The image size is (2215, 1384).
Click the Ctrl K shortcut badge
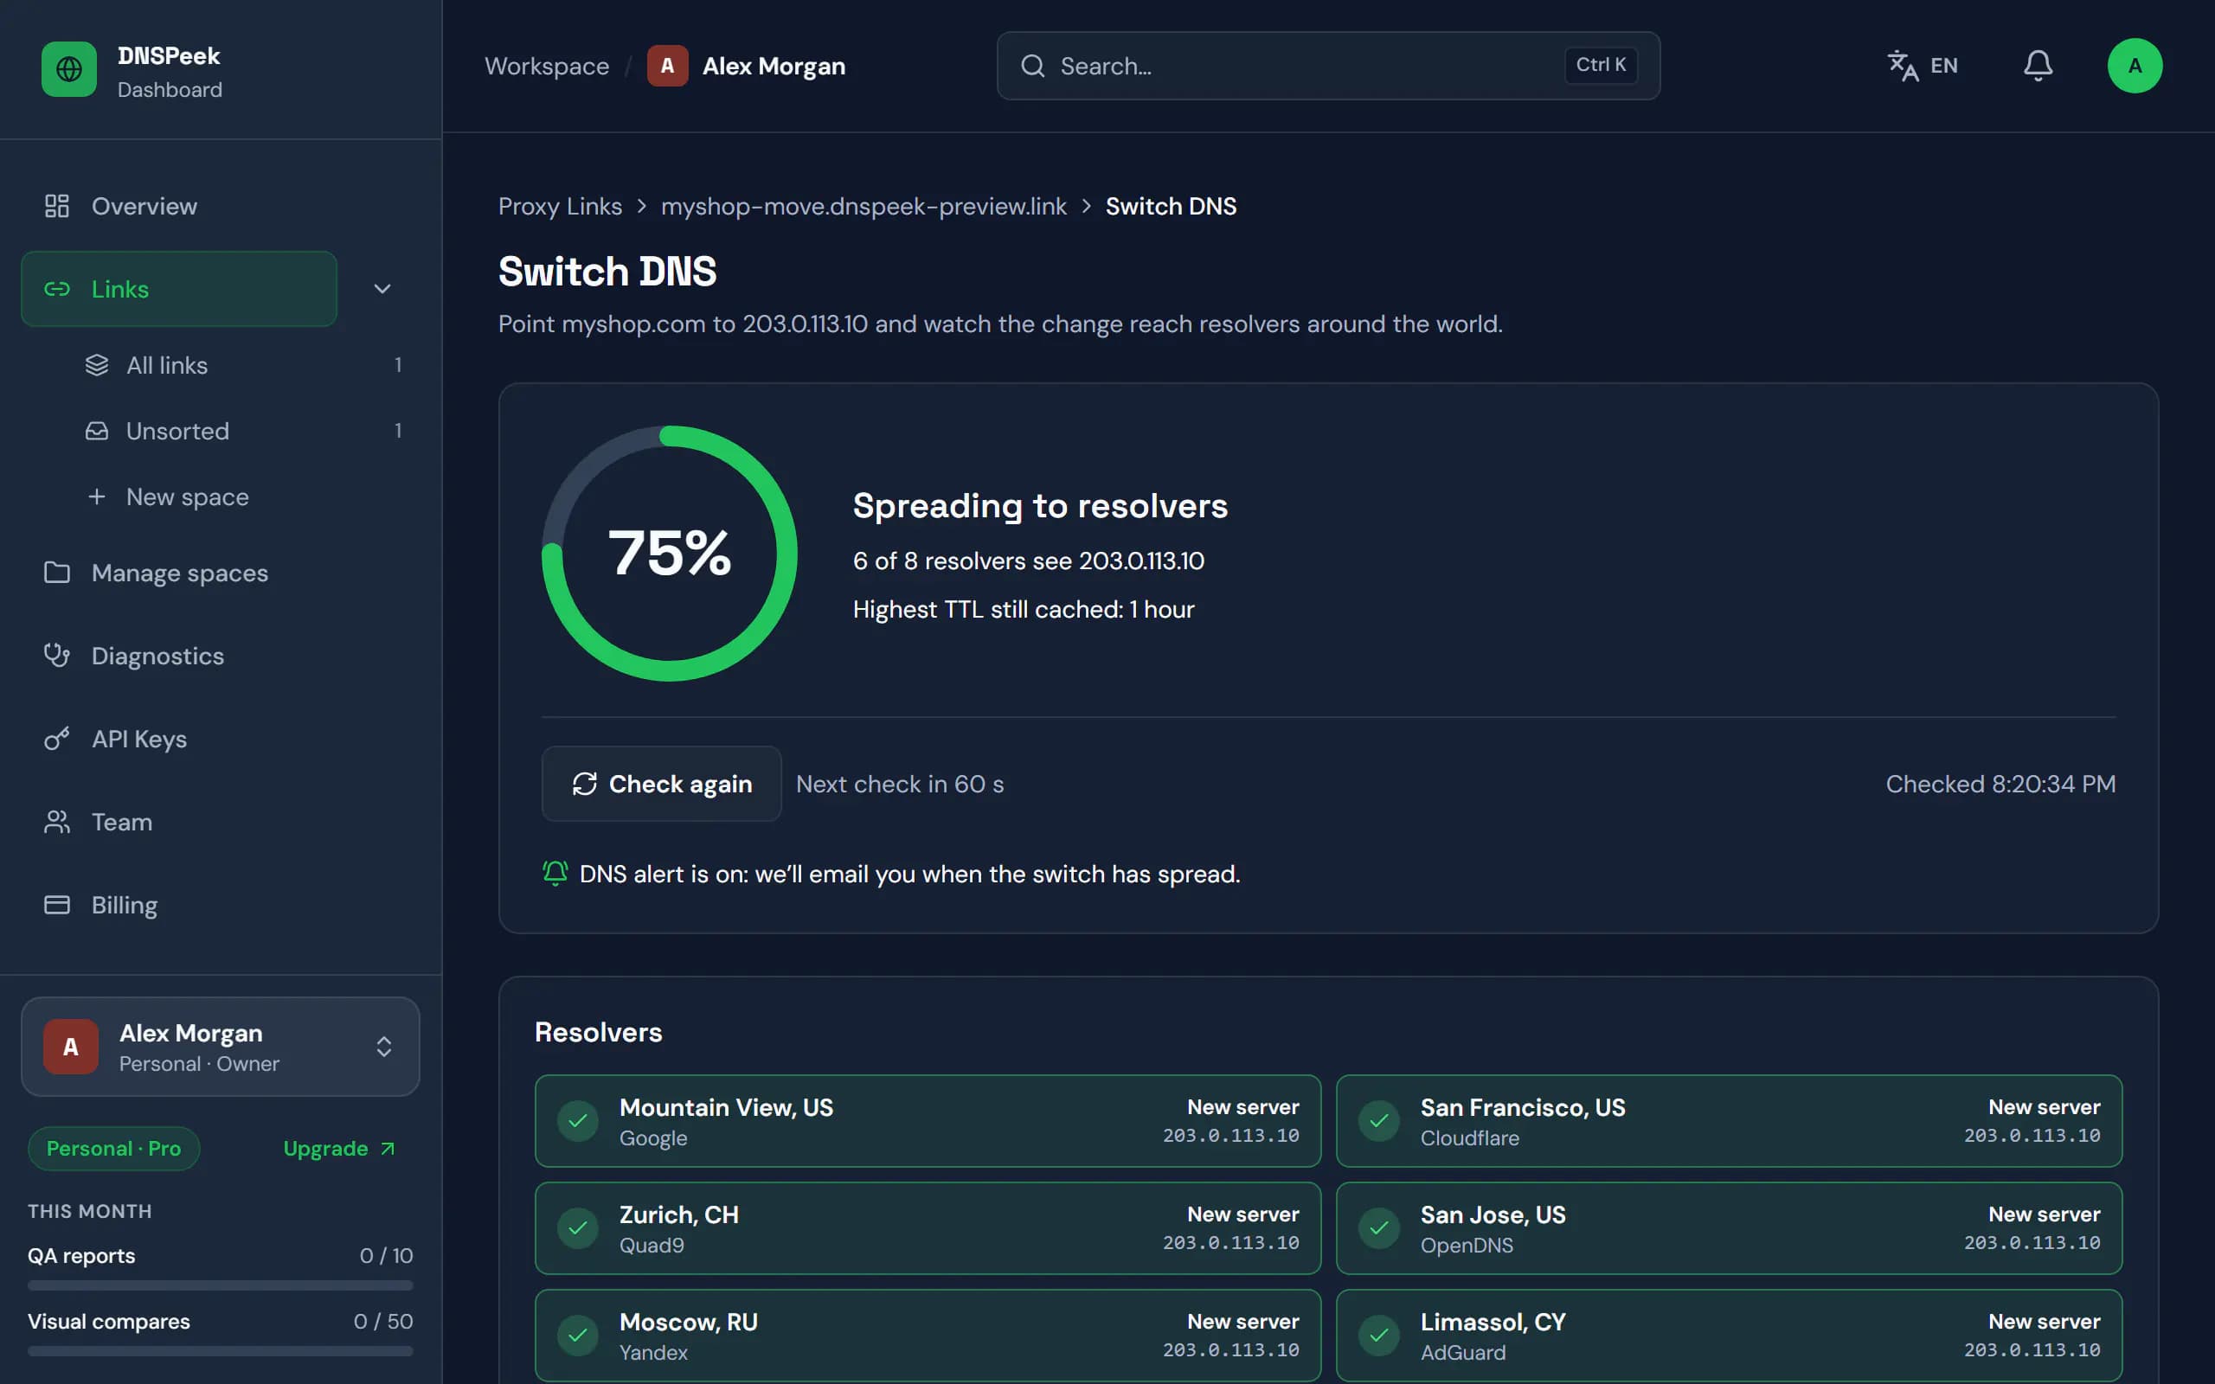[1601, 65]
